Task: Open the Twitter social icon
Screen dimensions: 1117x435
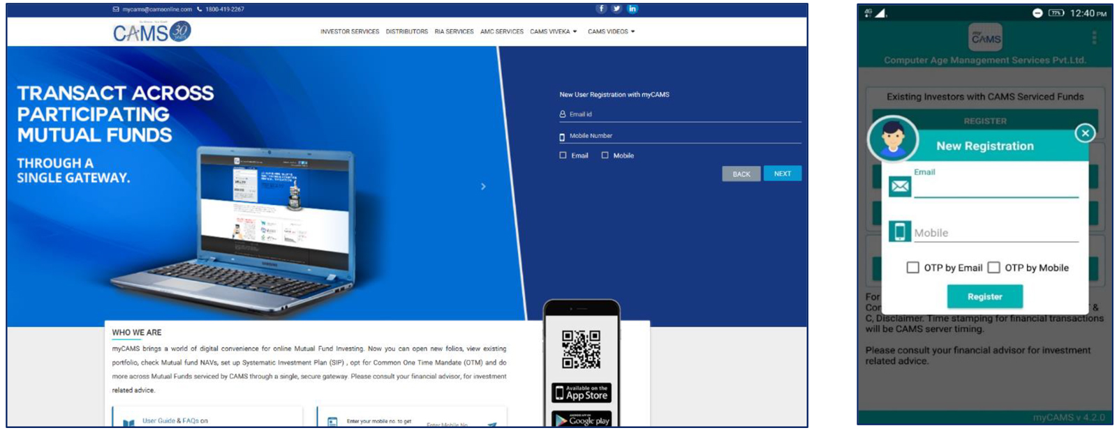Action: [616, 9]
